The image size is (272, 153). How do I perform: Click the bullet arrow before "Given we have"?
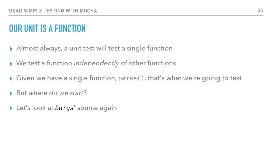(x=11, y=79)
